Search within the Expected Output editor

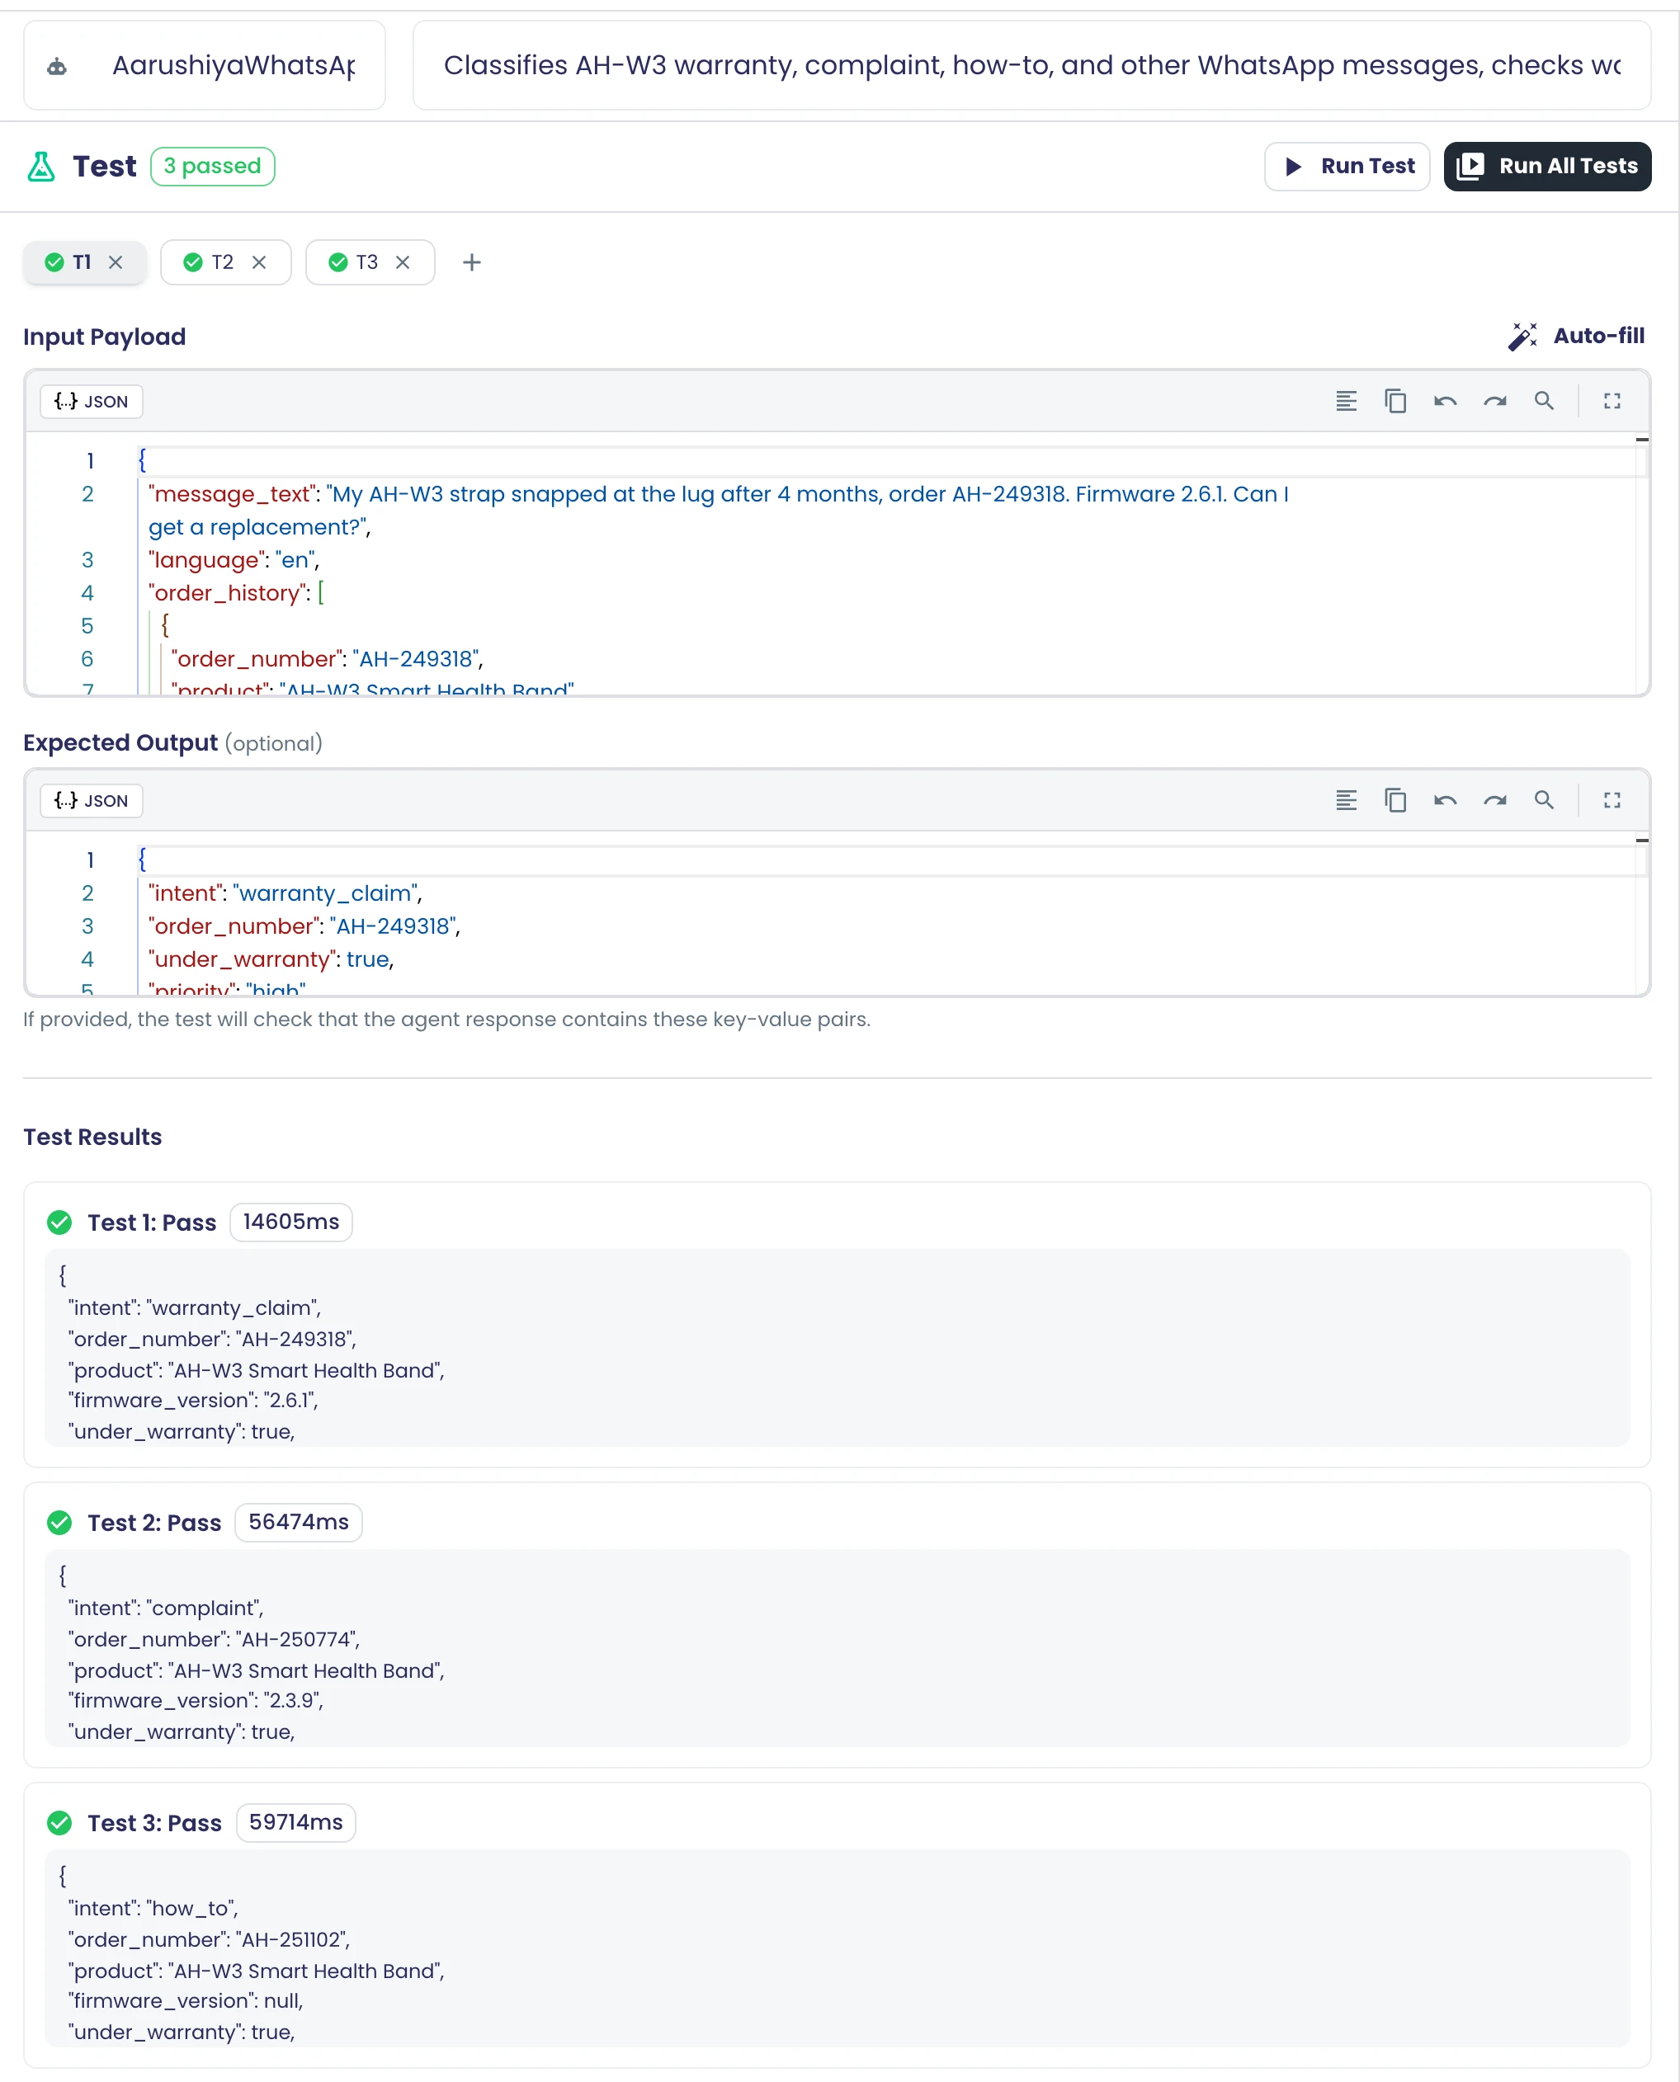tap(1544, 800)
